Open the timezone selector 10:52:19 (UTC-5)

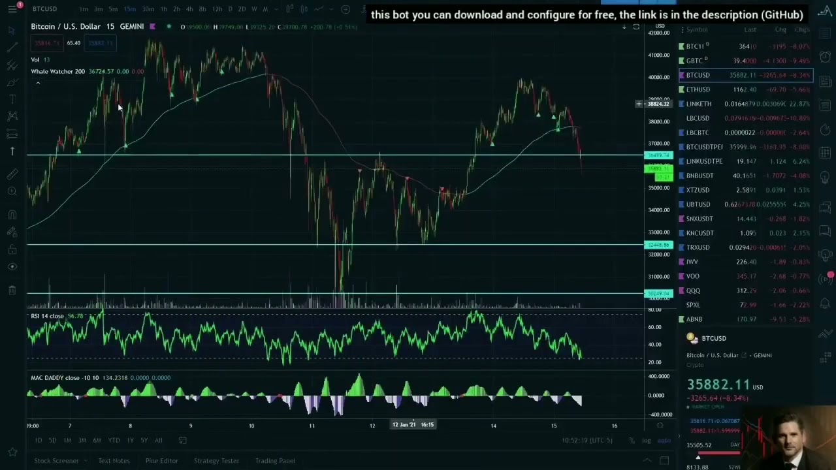pos(587,441)
